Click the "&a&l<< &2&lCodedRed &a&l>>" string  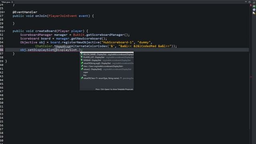pos(145,46)
